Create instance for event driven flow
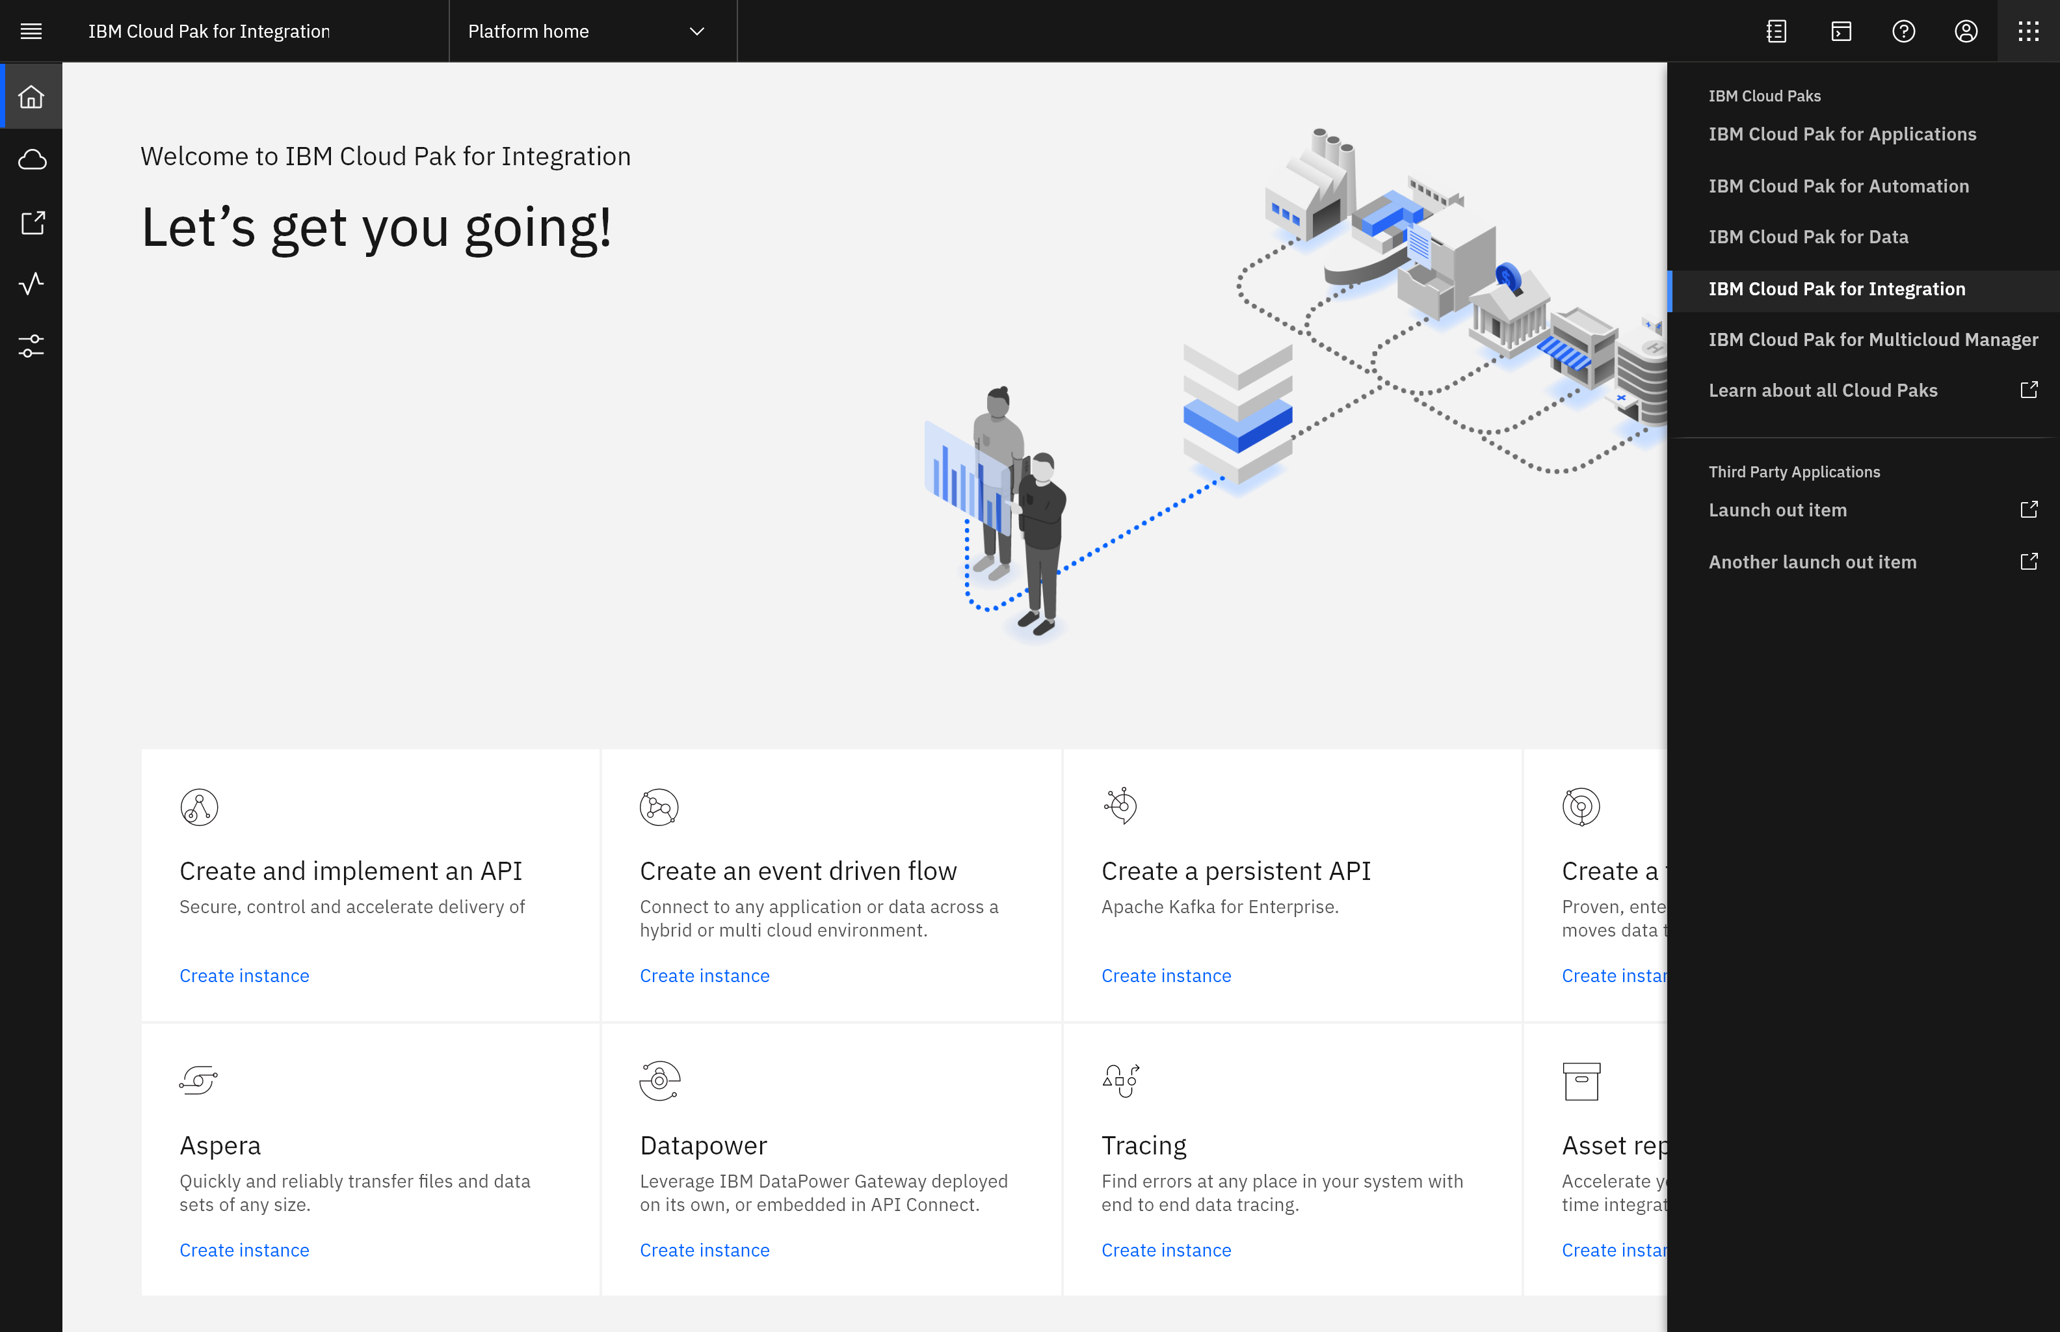This screenshot has height=1332, width=2060. [x=705, y=976]
